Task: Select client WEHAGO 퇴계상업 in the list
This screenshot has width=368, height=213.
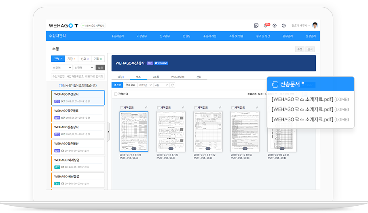Action: [78, 164]
